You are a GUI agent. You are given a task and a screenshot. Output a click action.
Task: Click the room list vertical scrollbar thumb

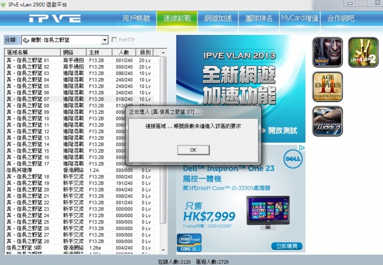[163, 140]
